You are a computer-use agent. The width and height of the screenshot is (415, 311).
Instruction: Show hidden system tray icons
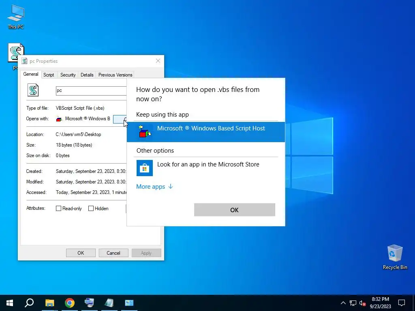343,303
